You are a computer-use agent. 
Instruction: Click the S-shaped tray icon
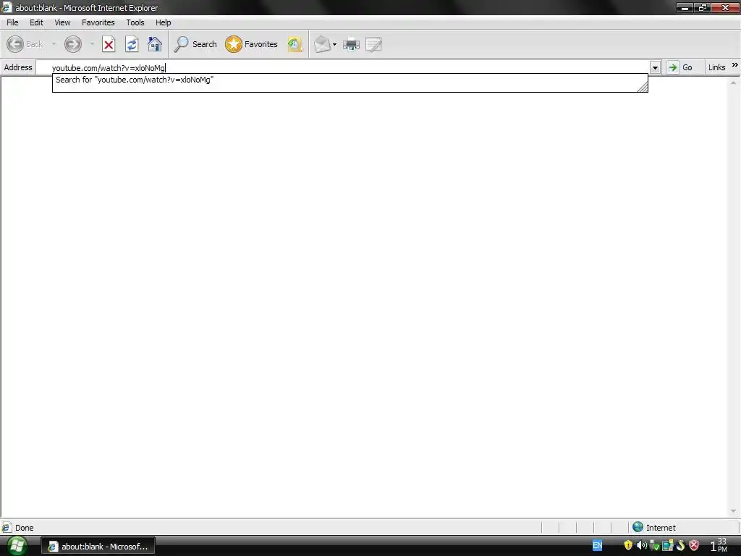tap(680, 546)
